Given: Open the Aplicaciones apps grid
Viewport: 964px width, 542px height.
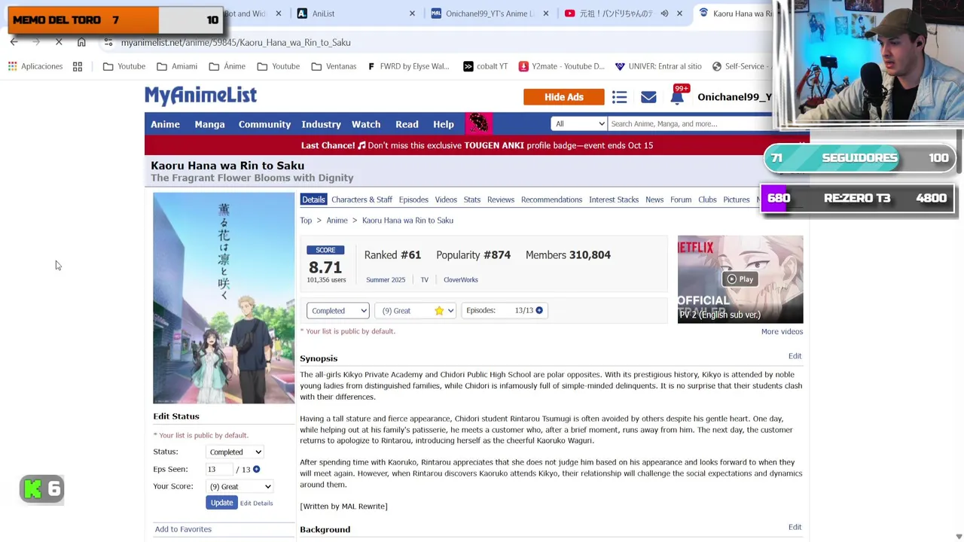Looking at the screenshot, I should [35, 66].
